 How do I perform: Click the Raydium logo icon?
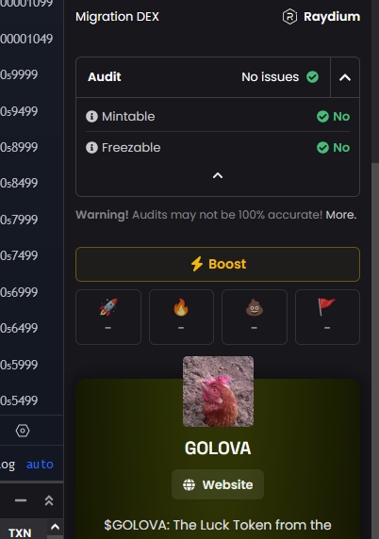(x=289, y=17)
